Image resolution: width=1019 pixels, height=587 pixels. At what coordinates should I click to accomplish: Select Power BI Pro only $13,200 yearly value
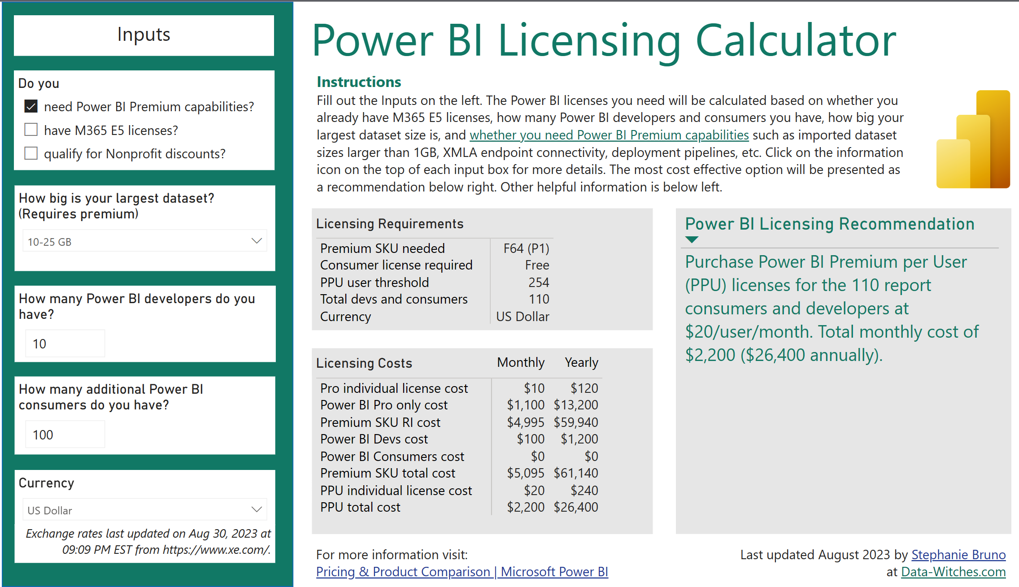tap(576, 405)
